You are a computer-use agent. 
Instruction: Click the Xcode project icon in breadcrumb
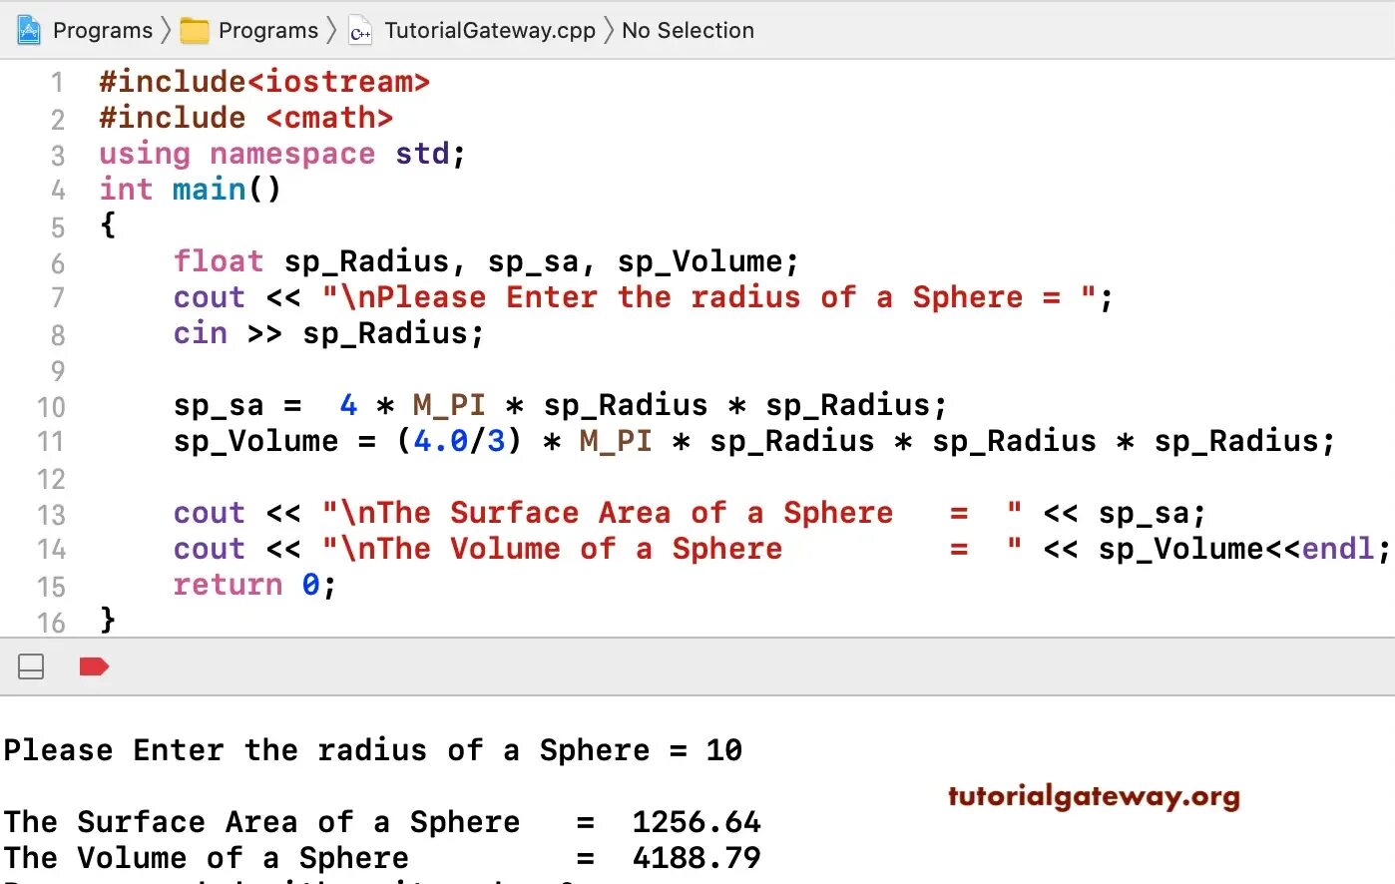pos(30,31)
